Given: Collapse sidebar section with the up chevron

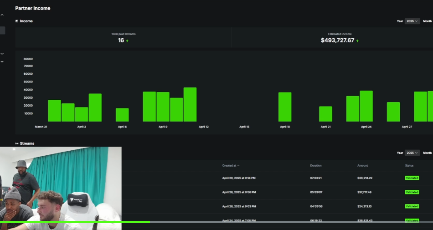Looking at the screenshot, I should (2, 15).
